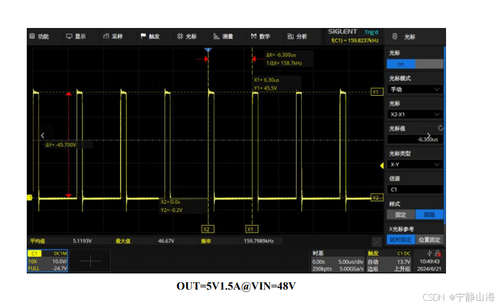
Task: Open the 采样 acquire menu
Action: pyautogui.click(x=113, y=37)
